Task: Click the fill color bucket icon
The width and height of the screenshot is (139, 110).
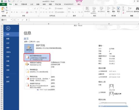Action: pyautogui.click(x=27, y=12)
